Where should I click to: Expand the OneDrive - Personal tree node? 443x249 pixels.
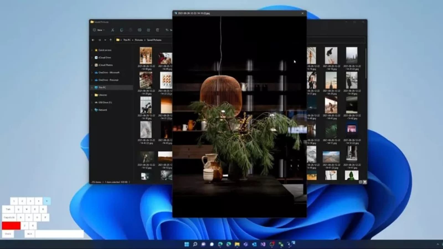pos(92,80)
